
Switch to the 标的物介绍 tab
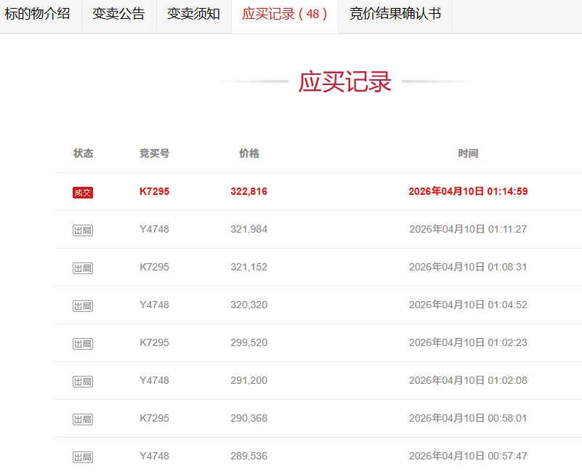pyautogui.click(x=40, y=14)
